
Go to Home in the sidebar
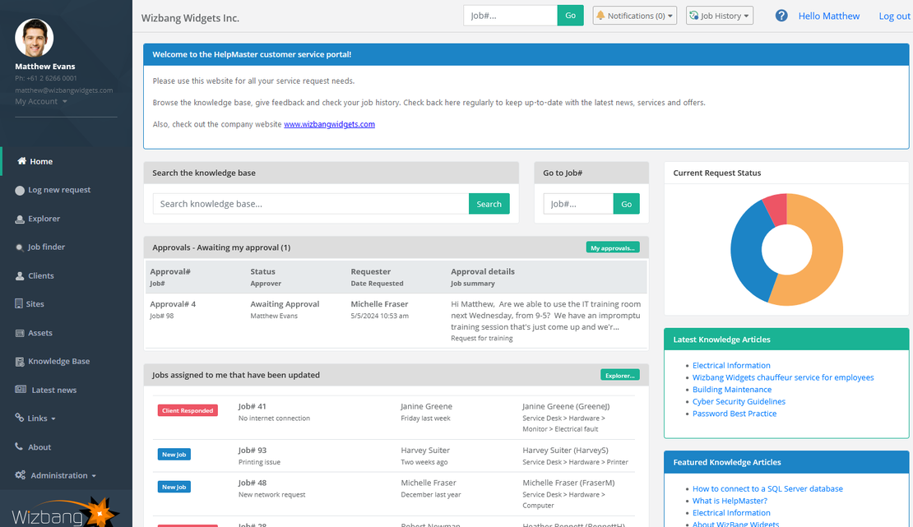click(41, 161)
